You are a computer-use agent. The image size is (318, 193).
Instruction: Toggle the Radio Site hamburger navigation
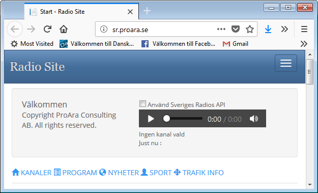[286, 63]
